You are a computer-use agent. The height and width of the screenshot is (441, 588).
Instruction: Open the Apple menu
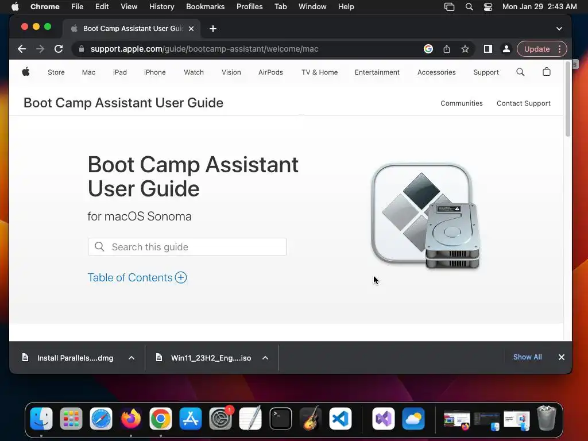pyautogui.click(x=15, y=6)
